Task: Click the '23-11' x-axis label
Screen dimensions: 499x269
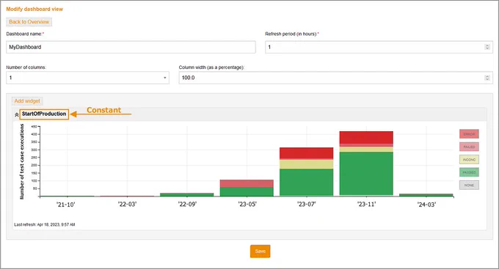Action: pyautogui.click(x=366, y=204)
